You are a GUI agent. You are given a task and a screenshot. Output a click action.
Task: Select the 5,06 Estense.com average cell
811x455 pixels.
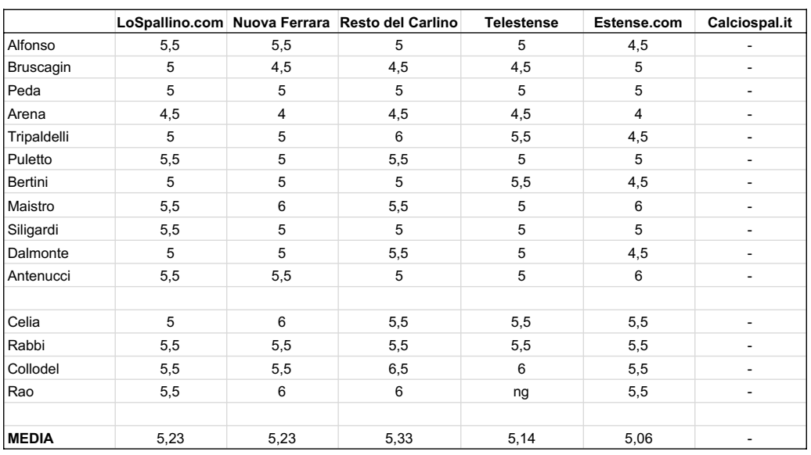[x=638, y=438]
